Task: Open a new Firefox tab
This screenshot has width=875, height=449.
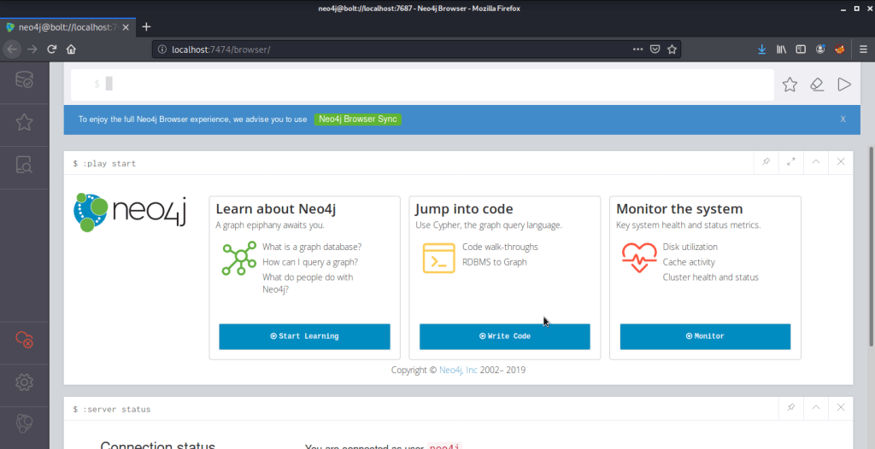Action: 146,27
